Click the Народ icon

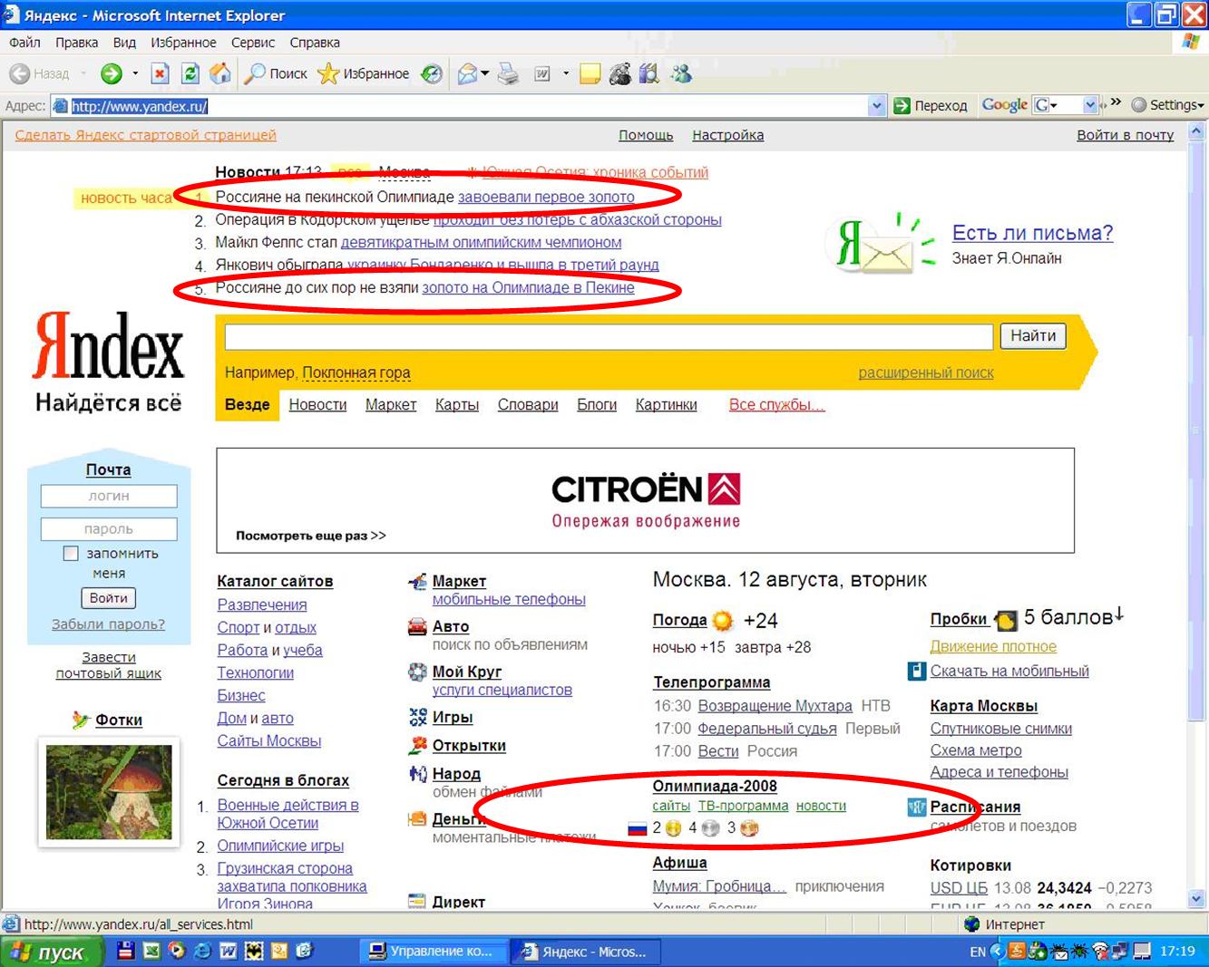click(417, 773)
